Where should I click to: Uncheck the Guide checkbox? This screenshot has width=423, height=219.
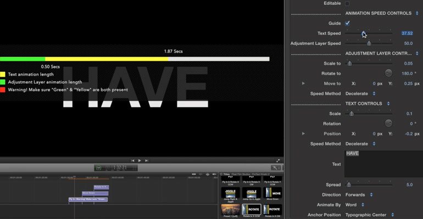click(x=347, y=23)
